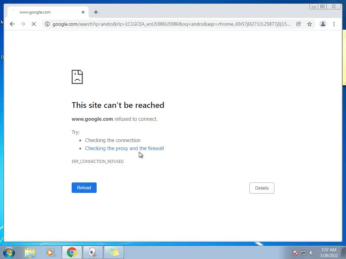Close the www.google.com tab
Screen dimensions: 346x259
[x=83, y=12]
